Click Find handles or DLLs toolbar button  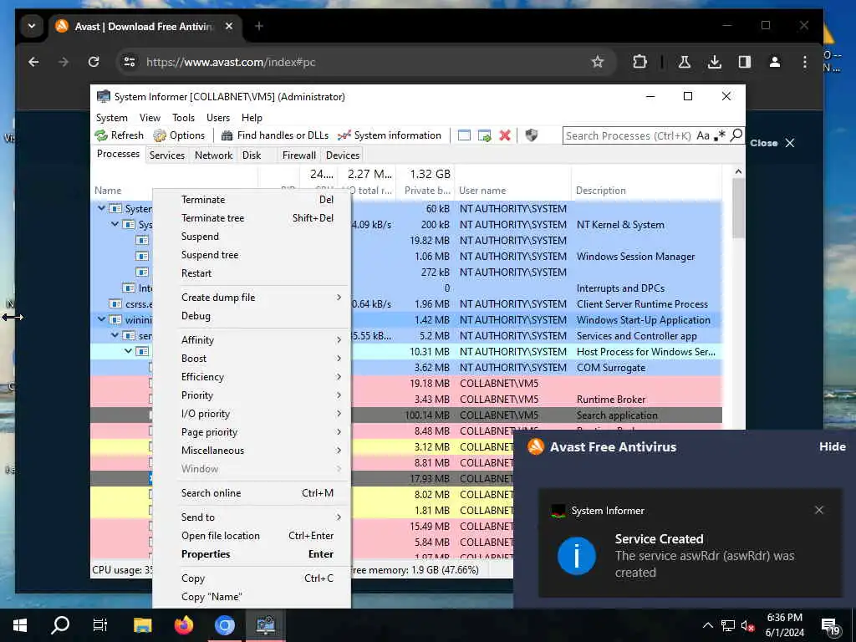coord(274,135)
